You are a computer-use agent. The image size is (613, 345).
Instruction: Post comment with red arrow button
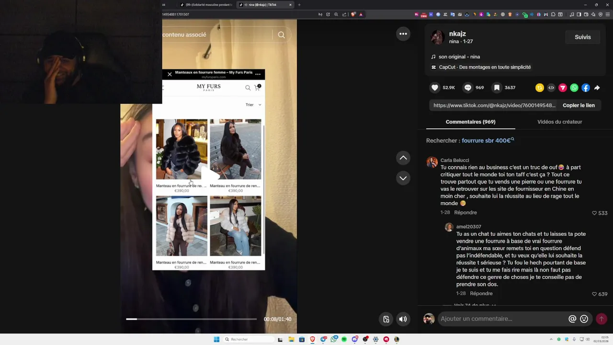[602, 319]
